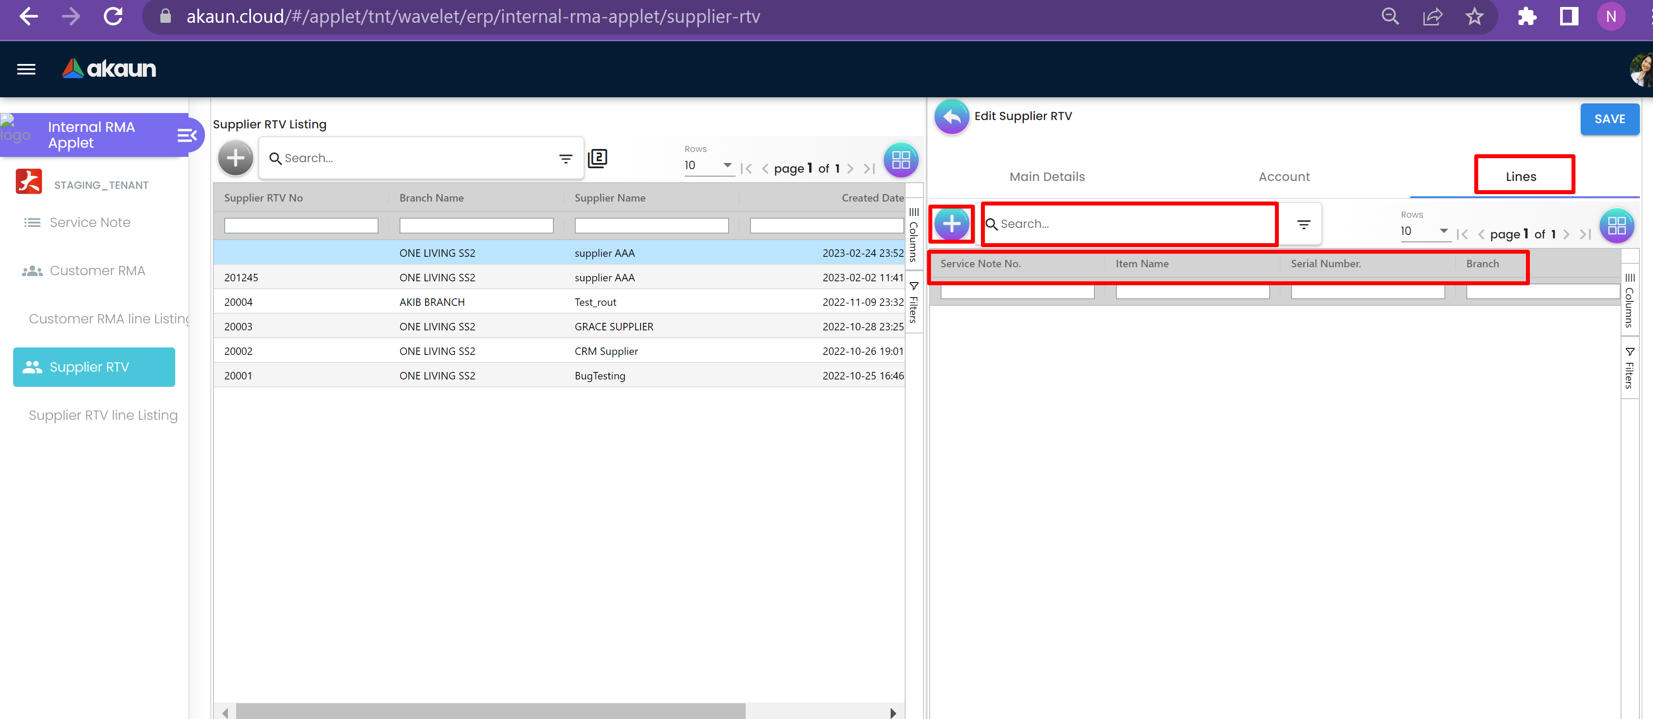Click the Supplier RTV No filter input
1653x719 pixels.
301,226
